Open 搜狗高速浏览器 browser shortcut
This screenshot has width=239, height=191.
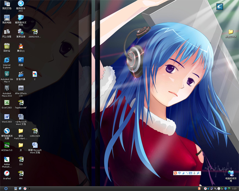(x=7, y=134)
